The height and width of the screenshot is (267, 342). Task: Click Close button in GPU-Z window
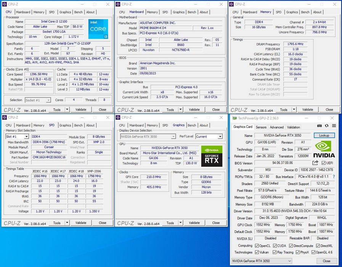click(326, 261)
